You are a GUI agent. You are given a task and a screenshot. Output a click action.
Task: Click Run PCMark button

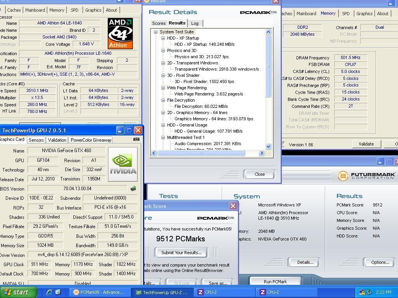point(275,282)
